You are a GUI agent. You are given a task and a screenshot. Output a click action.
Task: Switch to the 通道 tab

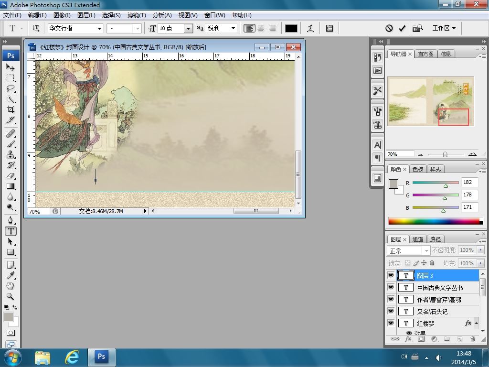[x=417, y=239]
